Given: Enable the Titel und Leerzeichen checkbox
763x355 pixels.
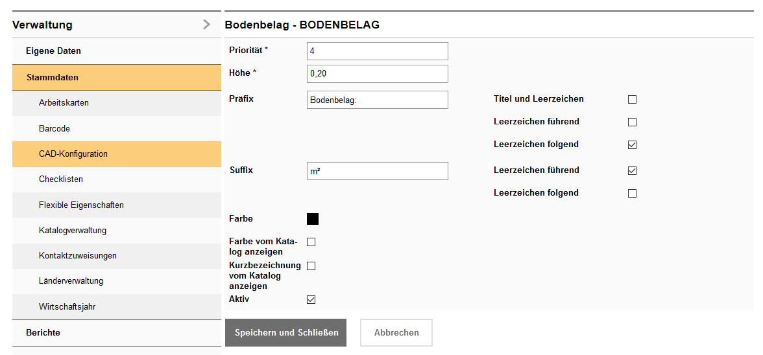Looking at the screenshot, I should click(633, 100).
